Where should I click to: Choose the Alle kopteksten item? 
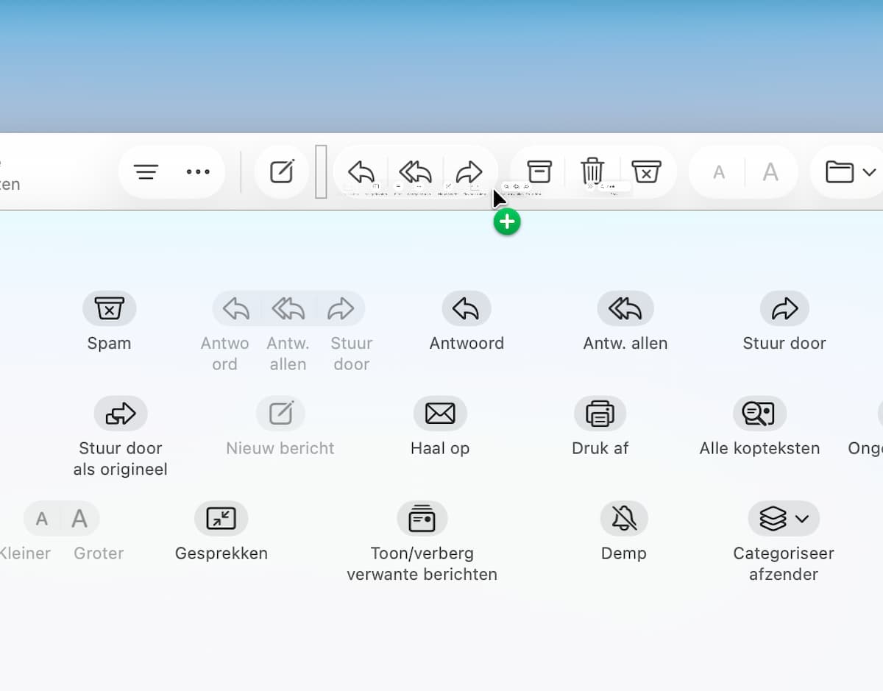(x=759, y=414)
